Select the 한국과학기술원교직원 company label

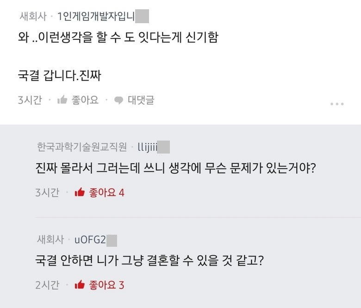(82, 147)
